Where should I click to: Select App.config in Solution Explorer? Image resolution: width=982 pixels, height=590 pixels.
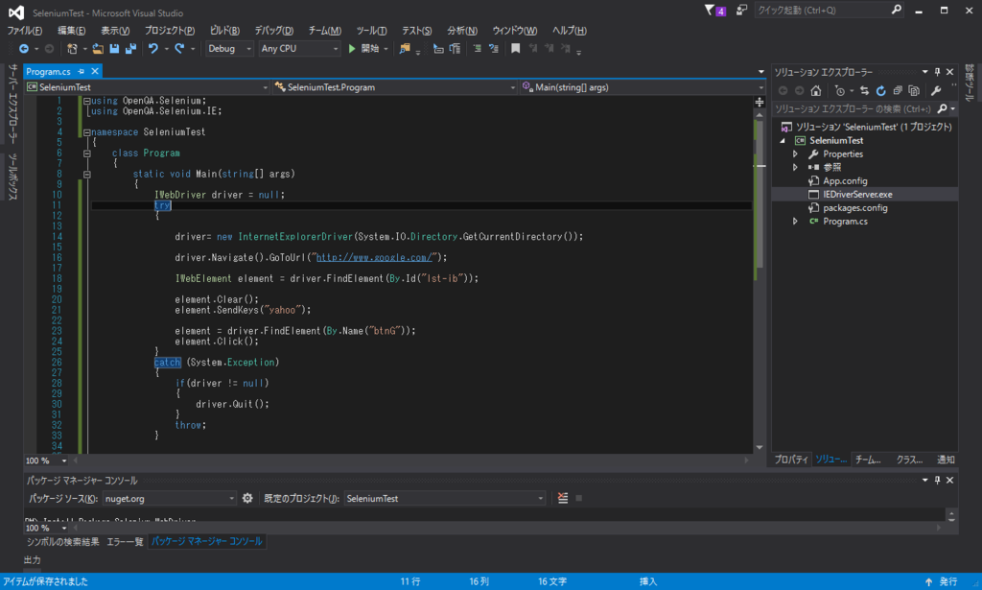(x=845, y=181)
